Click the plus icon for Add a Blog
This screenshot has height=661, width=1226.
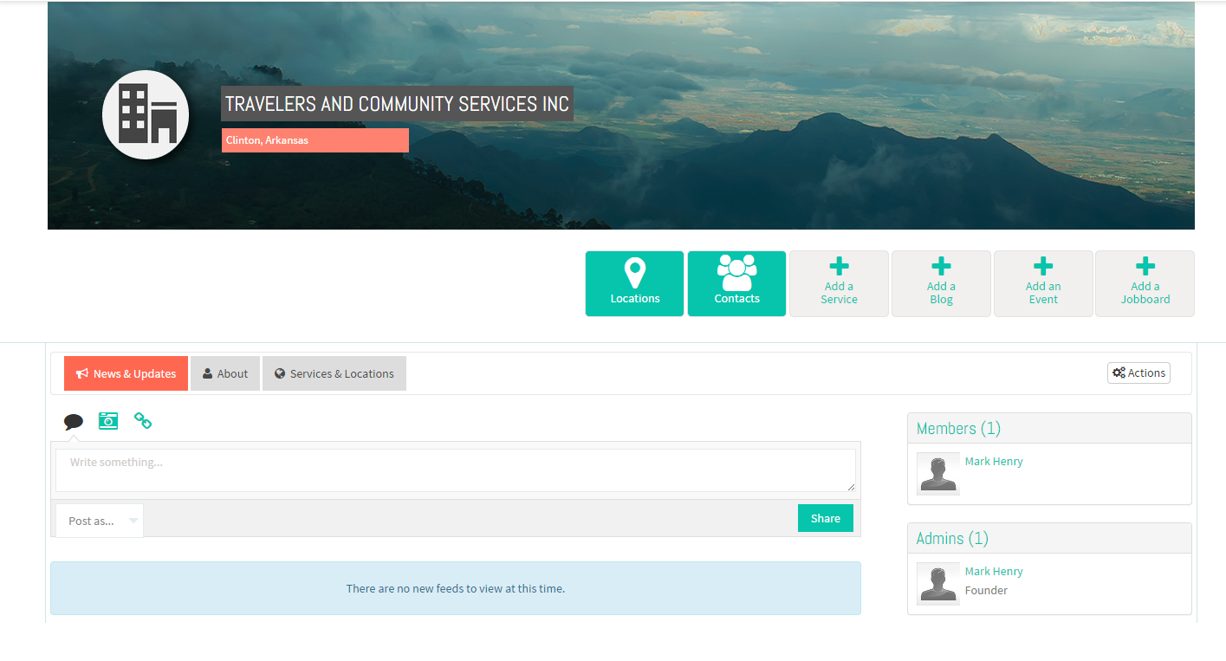(x=941, y=267)
